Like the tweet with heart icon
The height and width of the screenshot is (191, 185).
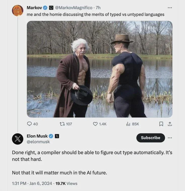tap(95, 124)
